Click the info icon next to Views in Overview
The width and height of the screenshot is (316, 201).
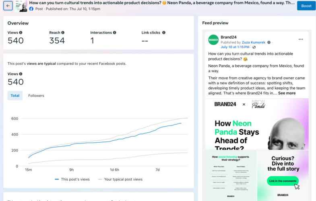click(x=21, y=33)
